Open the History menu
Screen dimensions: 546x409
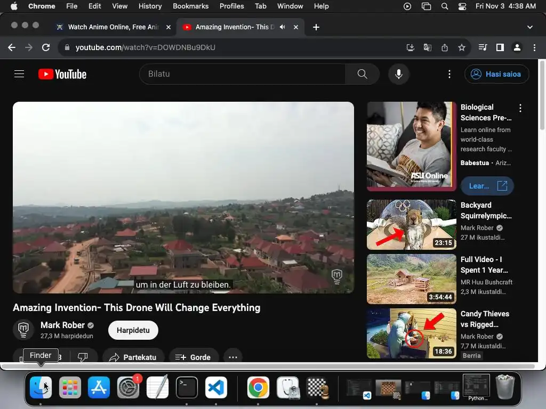coord(150,6)
